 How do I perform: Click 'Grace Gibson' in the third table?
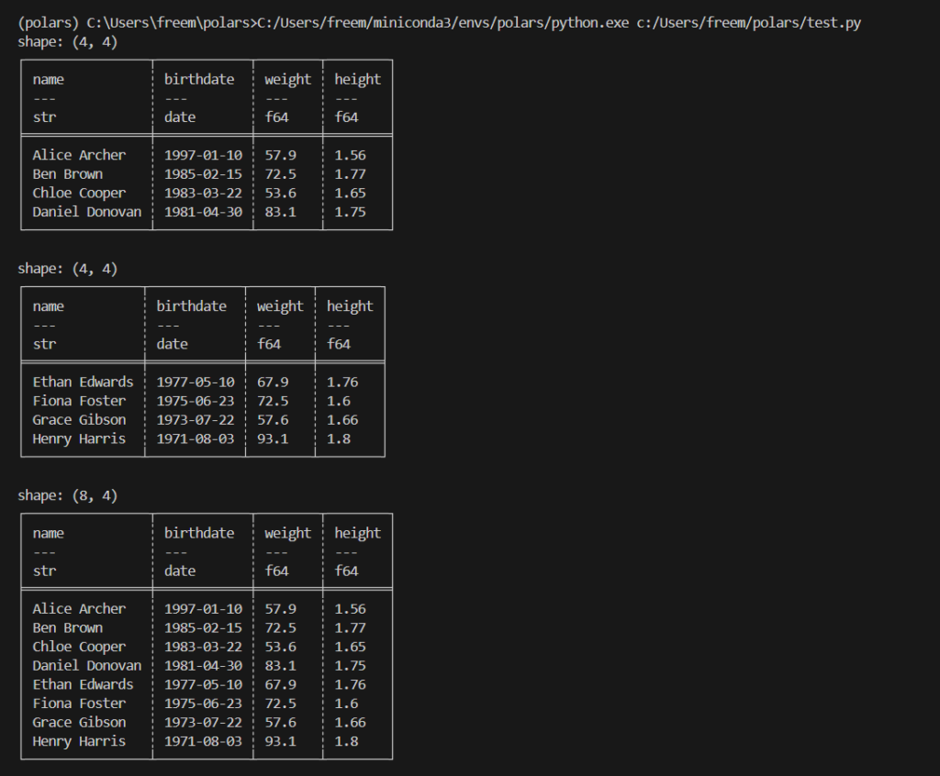coord(79,723)
